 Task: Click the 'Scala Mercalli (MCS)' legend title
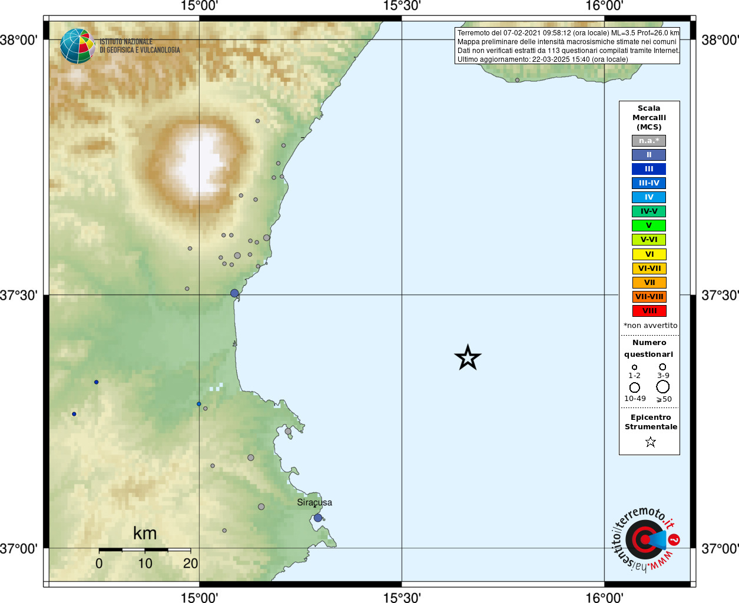(649, 118)
